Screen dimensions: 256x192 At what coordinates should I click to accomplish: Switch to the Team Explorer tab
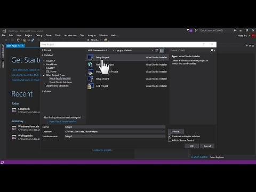pos(217,157)
